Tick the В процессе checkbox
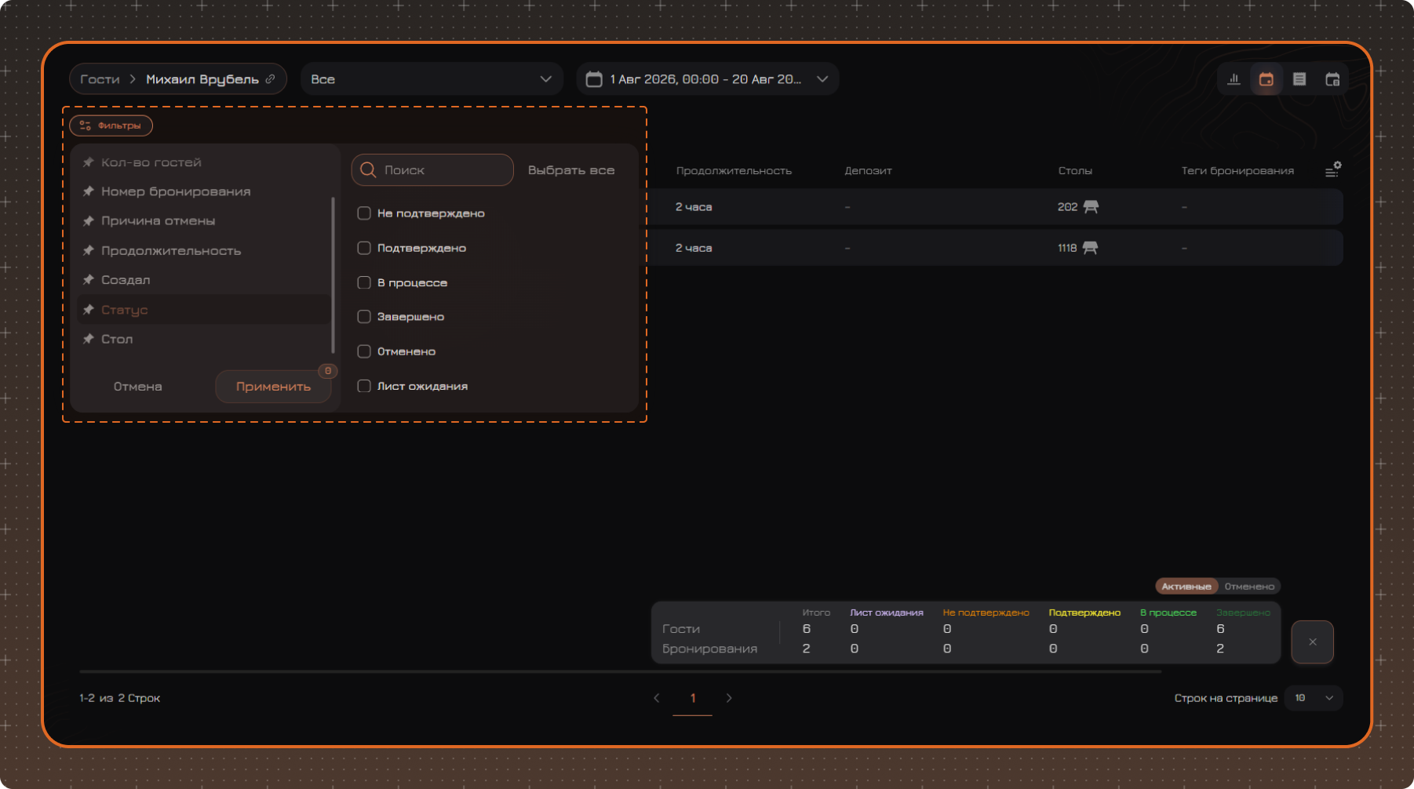 click(x=364, y=282)
